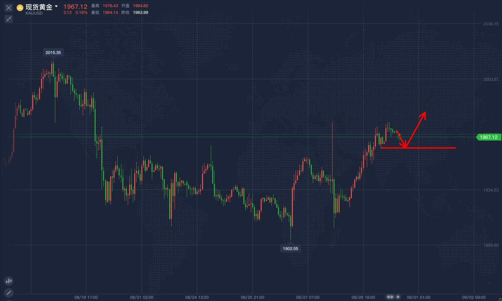Click the gold bars symbol icon

20,8
